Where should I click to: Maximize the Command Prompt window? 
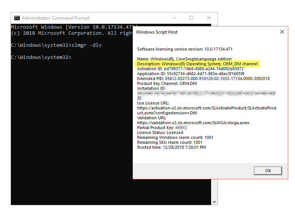pos(192,18)
